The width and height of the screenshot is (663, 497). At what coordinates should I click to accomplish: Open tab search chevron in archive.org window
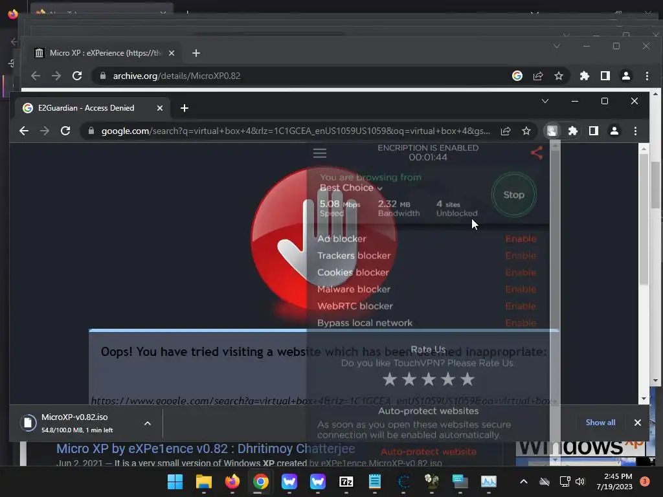556,46
